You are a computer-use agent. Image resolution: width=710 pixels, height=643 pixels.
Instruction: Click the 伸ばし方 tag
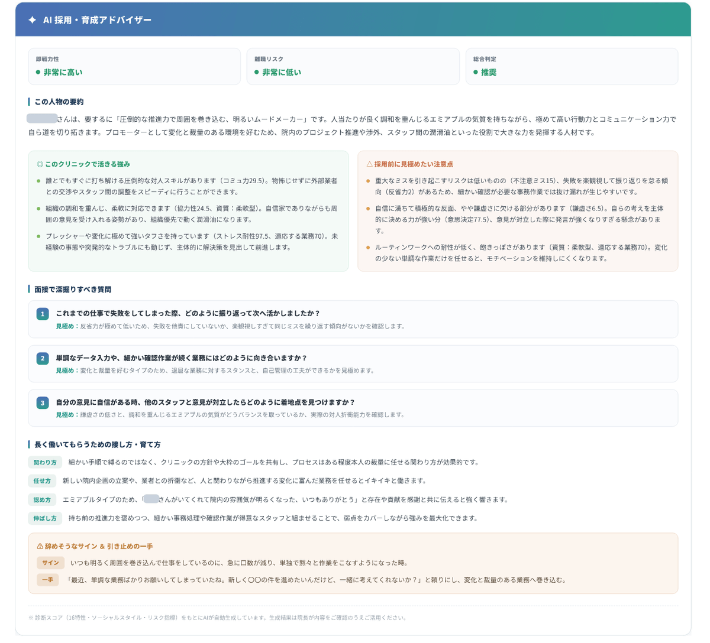click(x=45, y=518)
